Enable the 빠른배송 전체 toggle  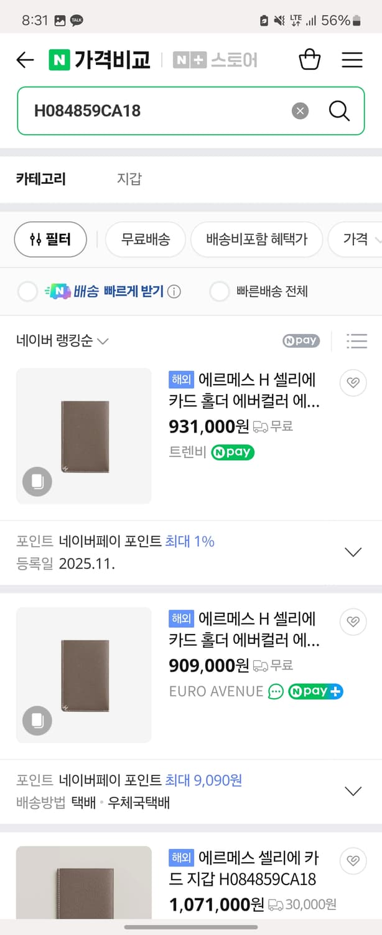[218, 292]
